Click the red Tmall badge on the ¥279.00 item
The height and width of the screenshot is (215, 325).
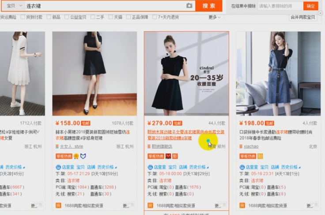pos(168,156)
